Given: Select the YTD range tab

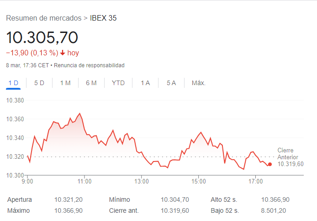Looking at the screenshot, I should (118, 83).
